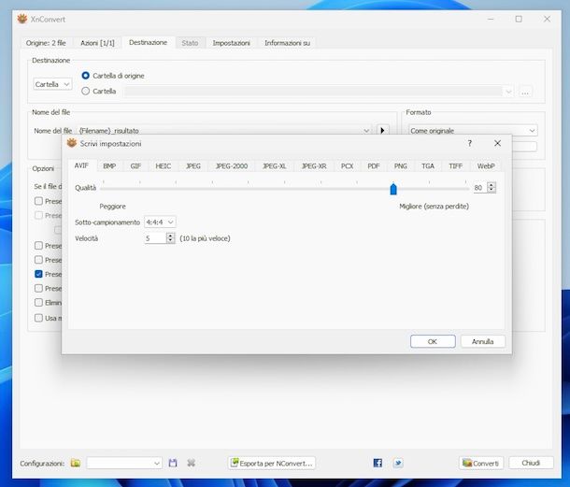Viewport: 570px width, 487px height.
Task: Click the Velocità value field
Action: pos(155,238)
